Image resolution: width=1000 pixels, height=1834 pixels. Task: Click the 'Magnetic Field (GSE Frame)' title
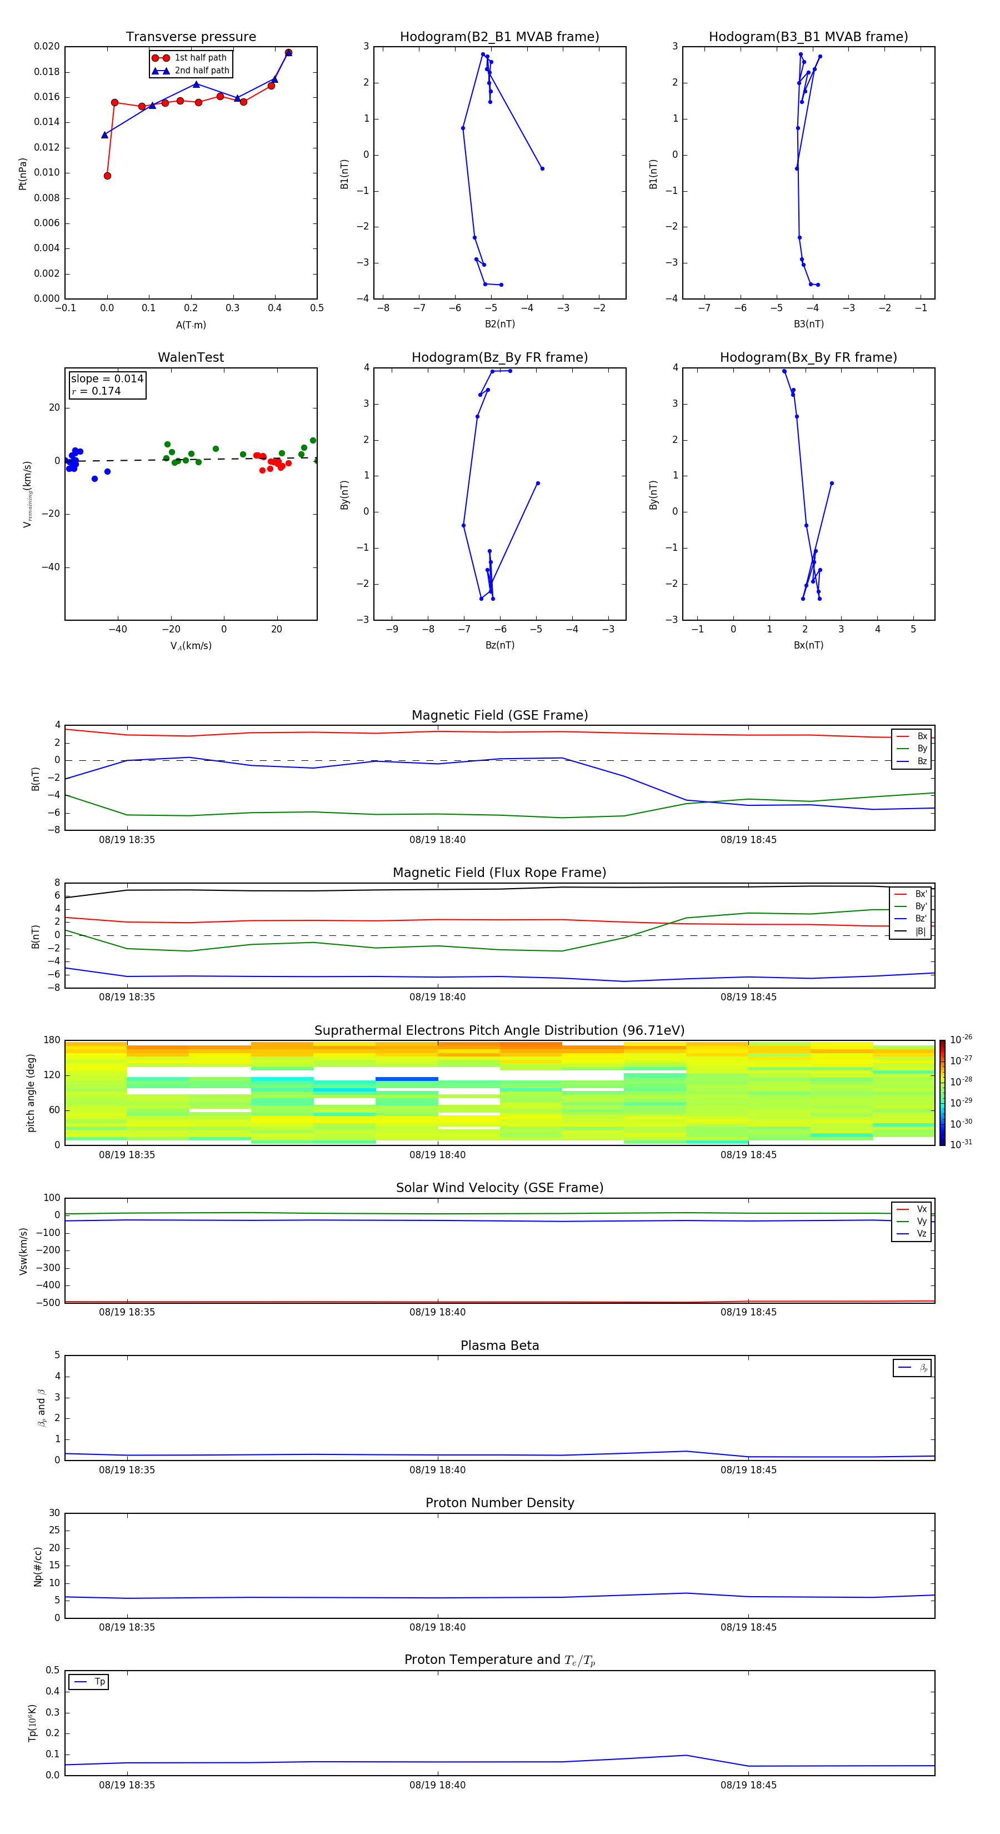(x=499, y=715)
